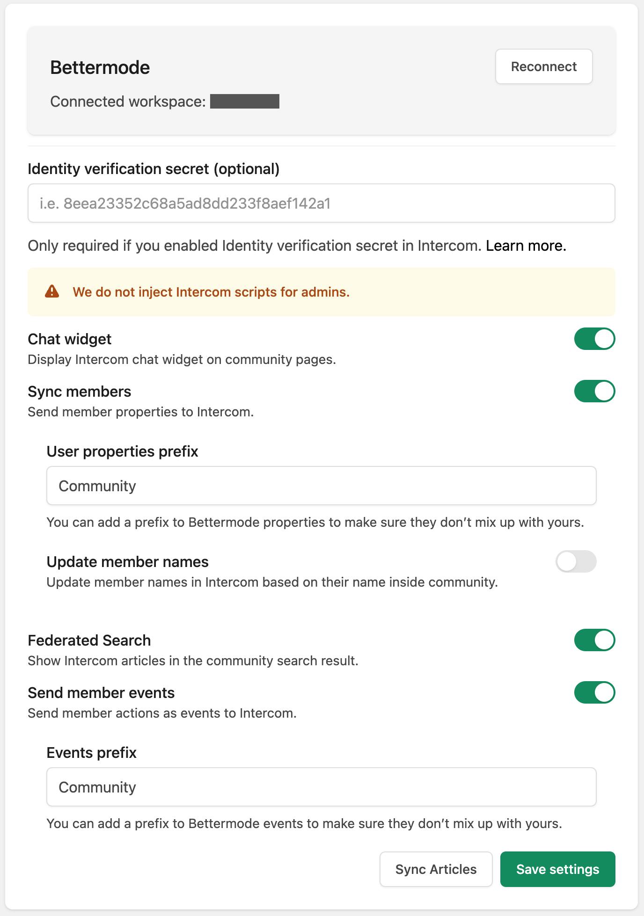Viewport: 644px width, 916px height.
Task: Click the Chat widget label
Action: pos(69,339)
